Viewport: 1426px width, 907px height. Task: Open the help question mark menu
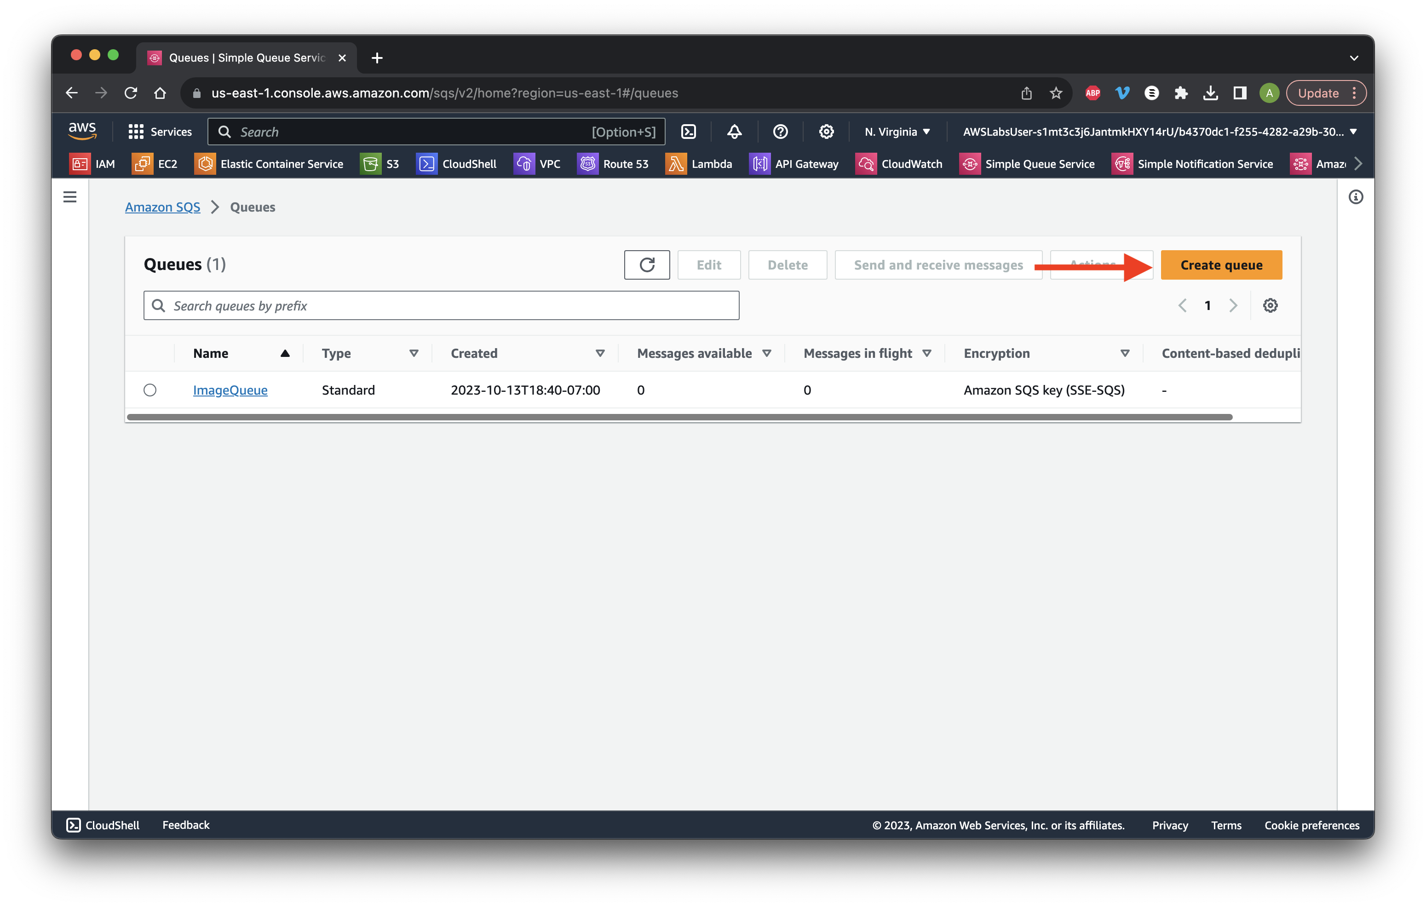tap(781, 132)
